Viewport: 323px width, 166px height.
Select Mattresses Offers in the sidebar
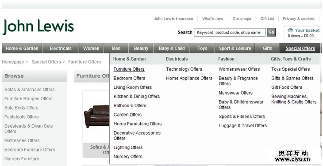point(22,140)
